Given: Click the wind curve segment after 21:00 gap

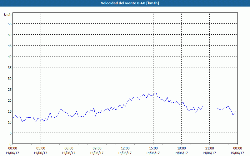Looking at the screenshot, I should click(x=227, y=110).
